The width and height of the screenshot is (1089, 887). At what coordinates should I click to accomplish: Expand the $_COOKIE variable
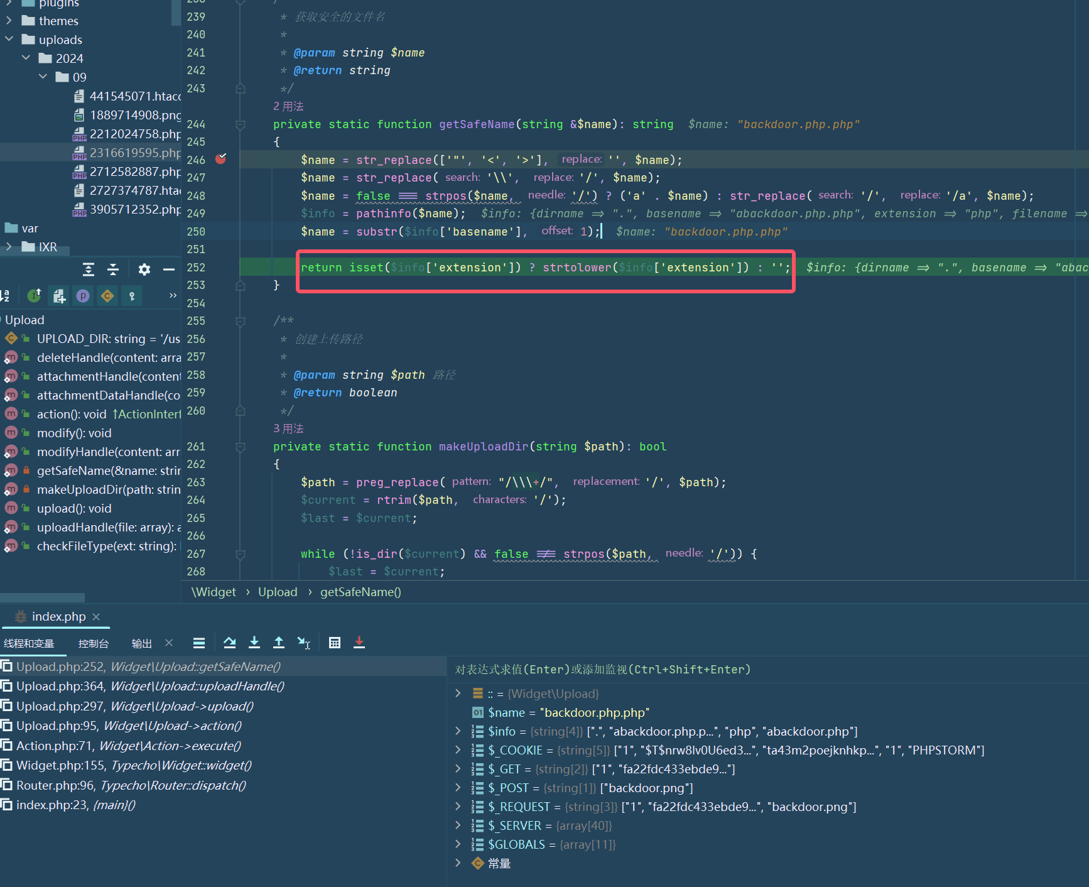458,750
